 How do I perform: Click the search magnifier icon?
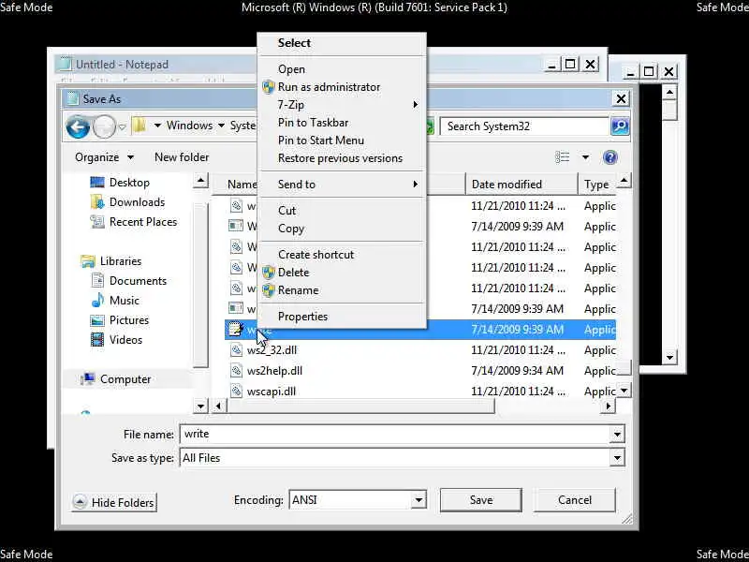click(x=620, y=126)
